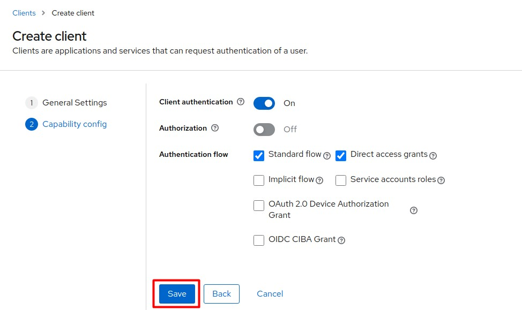Open Client authentication help icon
The width and height of the screenshot is (522, 310).
[240, 102]
